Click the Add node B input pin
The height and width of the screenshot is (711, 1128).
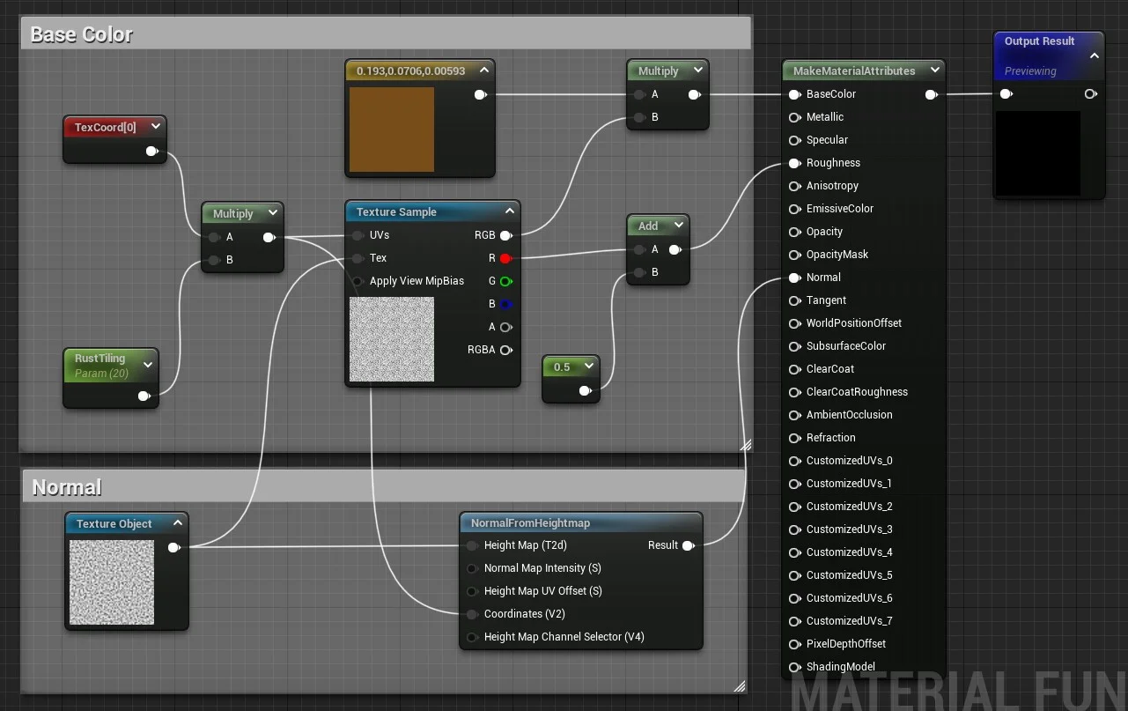click(x=638, y=272)
